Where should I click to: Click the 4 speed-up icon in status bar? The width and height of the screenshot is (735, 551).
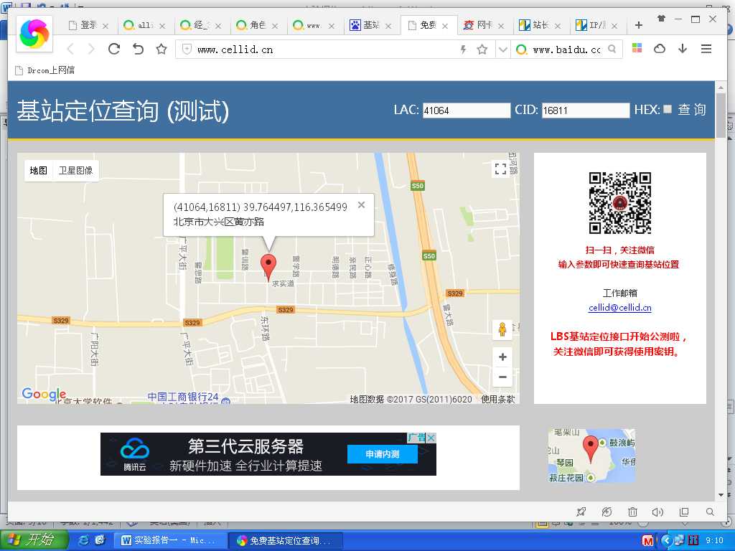click(x=607, y=512)
